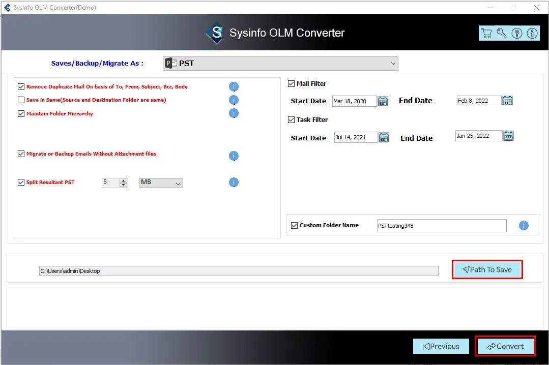The width and height of the screenshot is (549, 365).
Task: Disable the Task Filter checkbox
Action: click(292, 119)
